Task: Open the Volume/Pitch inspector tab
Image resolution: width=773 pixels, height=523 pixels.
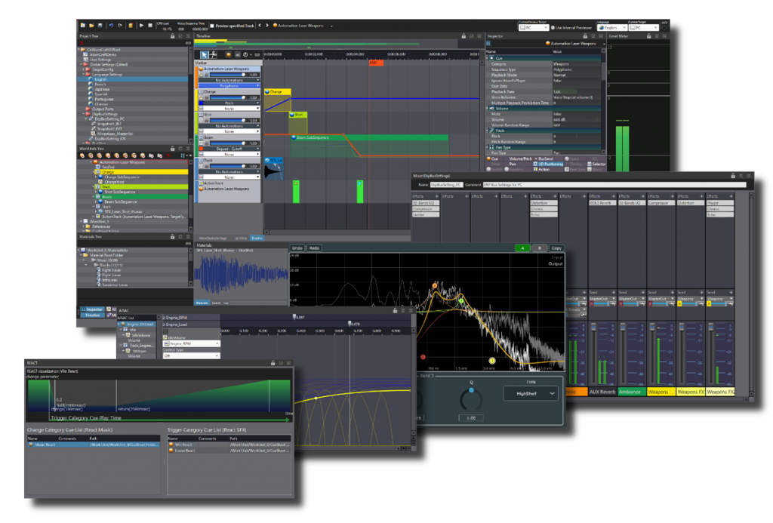Action: pos(519,159)
